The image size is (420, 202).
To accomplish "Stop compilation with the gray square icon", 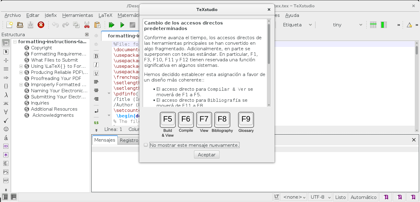I will coord(133,25).
